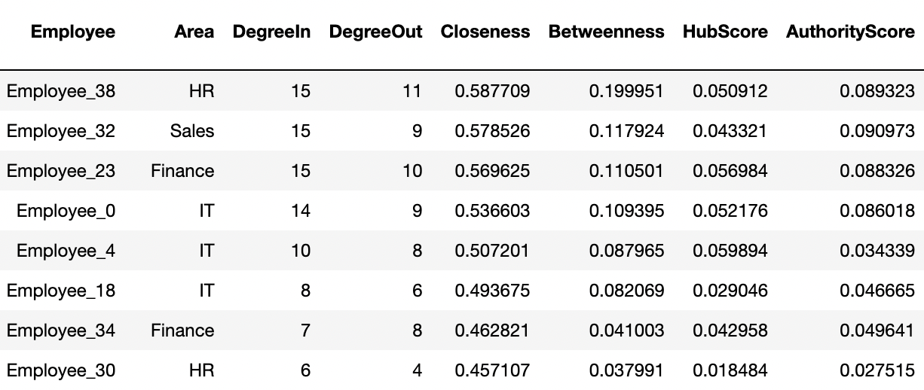Click the Area column header
Screen dimensions: 924x390
pyautogui.click(x=194, y=32)
